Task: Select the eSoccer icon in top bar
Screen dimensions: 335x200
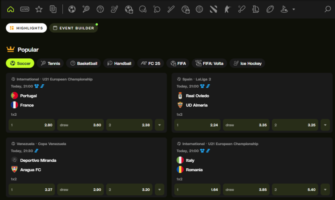Action: click(129, 9)
